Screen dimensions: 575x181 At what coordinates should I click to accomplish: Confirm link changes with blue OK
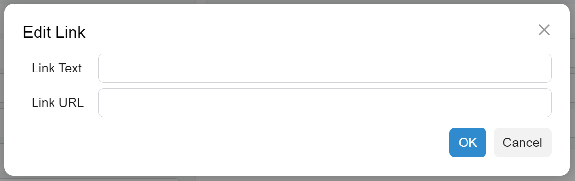point(468,143)
